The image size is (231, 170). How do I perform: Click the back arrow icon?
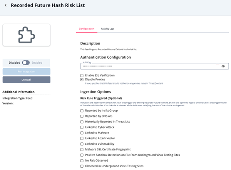(5, 6)
